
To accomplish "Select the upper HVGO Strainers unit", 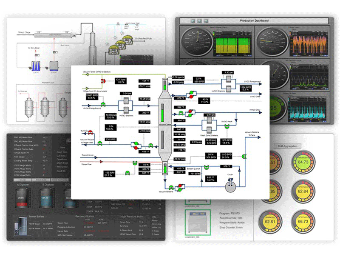I will 126,101.
